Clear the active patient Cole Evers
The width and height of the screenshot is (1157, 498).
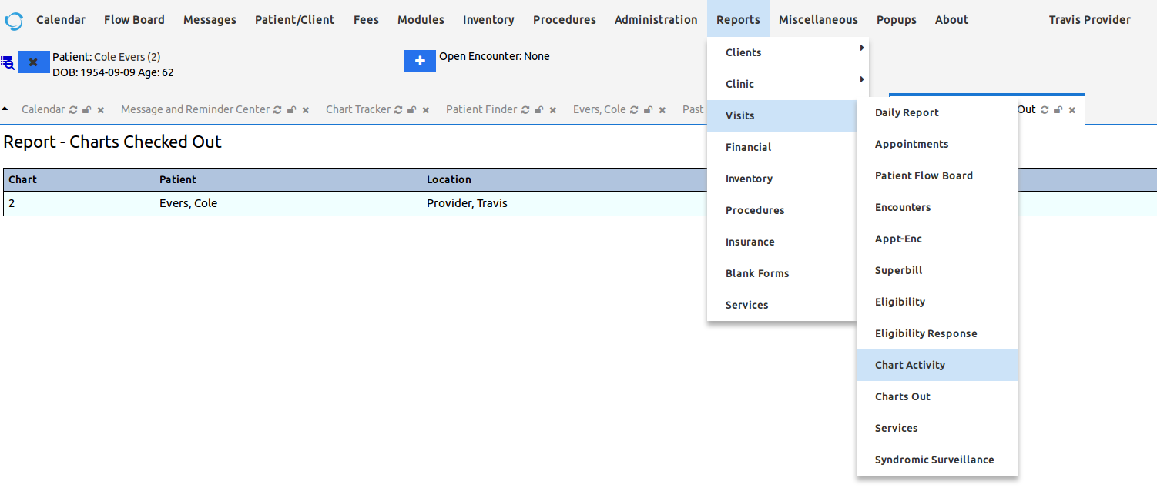click(x=33, y=62)
